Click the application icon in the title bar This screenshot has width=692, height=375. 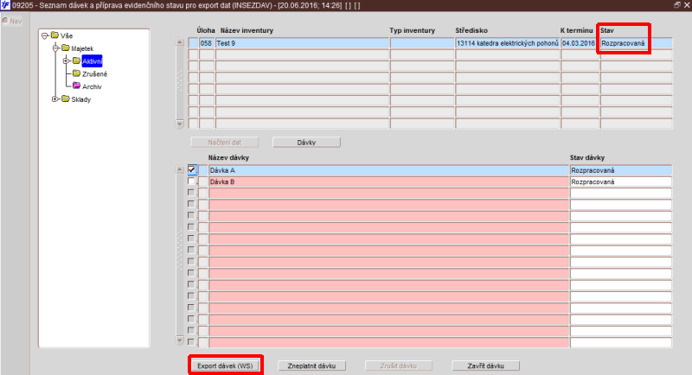click(5, 5)
